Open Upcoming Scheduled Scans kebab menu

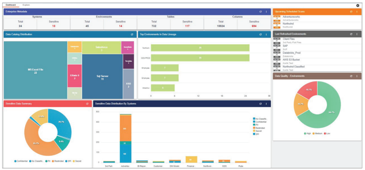[x=357, y=12]
